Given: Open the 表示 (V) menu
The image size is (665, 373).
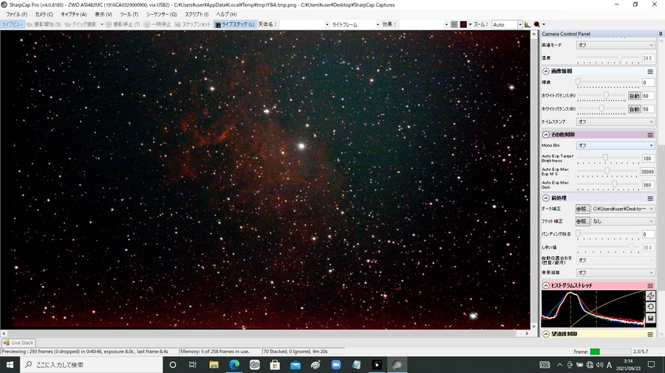Looking at the screenshot, I should 103,15.
